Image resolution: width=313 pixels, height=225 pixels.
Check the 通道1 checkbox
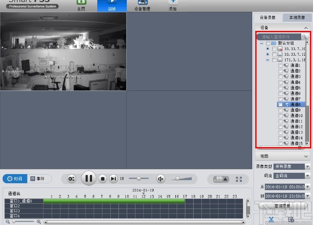[280, 65]
